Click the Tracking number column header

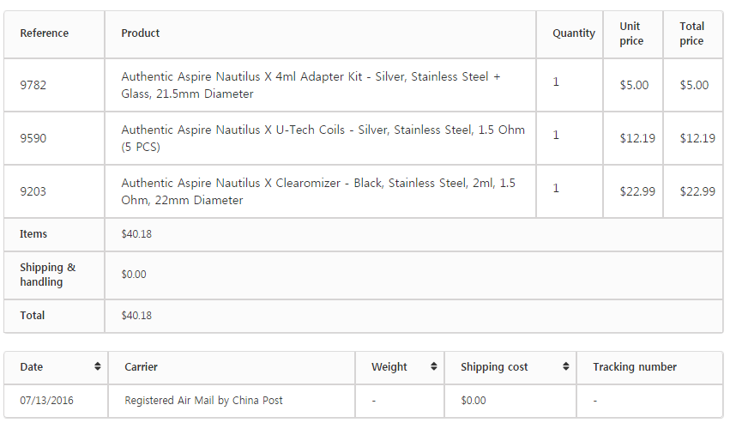click(635, 367)
